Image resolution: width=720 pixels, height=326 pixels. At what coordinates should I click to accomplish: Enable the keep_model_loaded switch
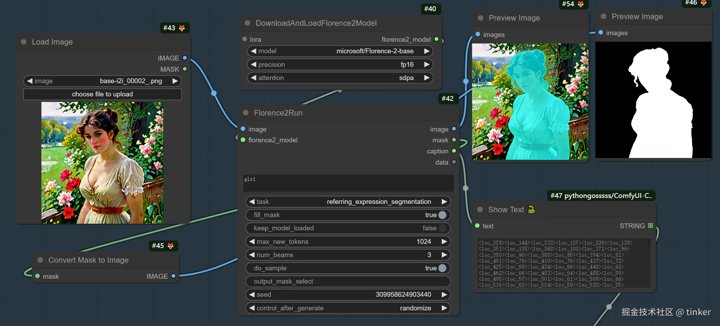(x=443, y=228)
